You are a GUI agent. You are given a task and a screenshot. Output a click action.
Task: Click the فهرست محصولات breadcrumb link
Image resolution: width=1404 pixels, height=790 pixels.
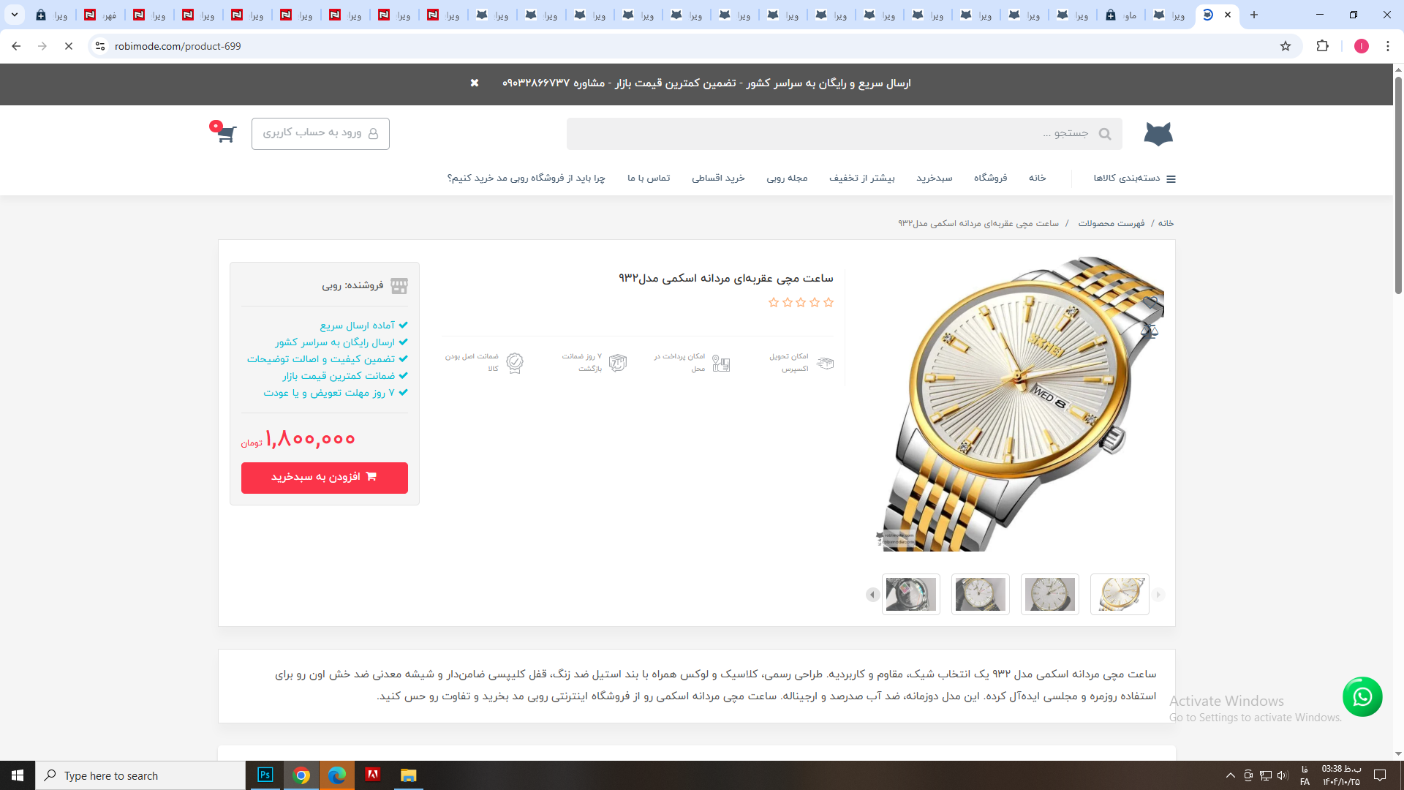tap(1111, 223)
